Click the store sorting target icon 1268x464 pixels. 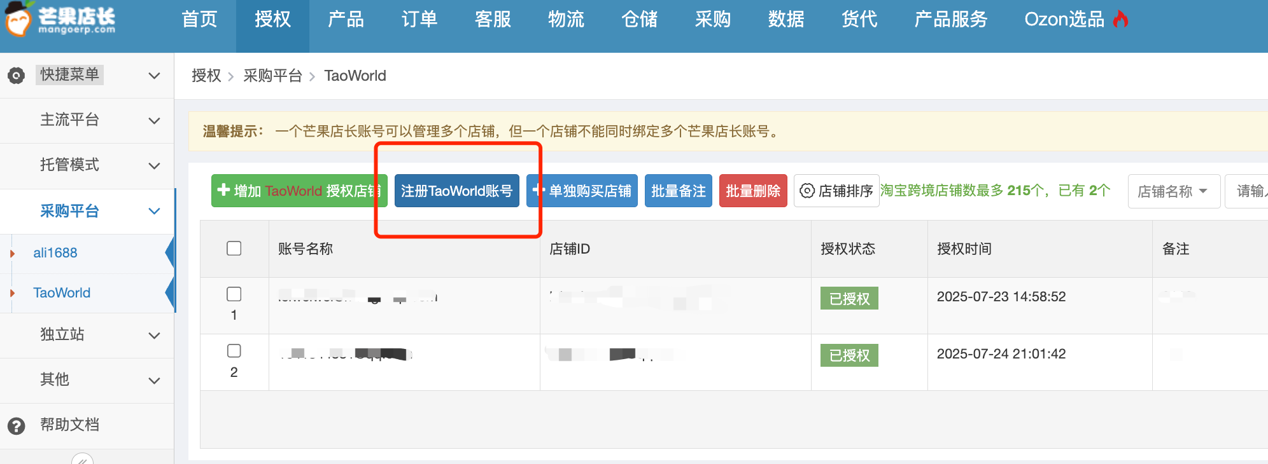[807, 191]
